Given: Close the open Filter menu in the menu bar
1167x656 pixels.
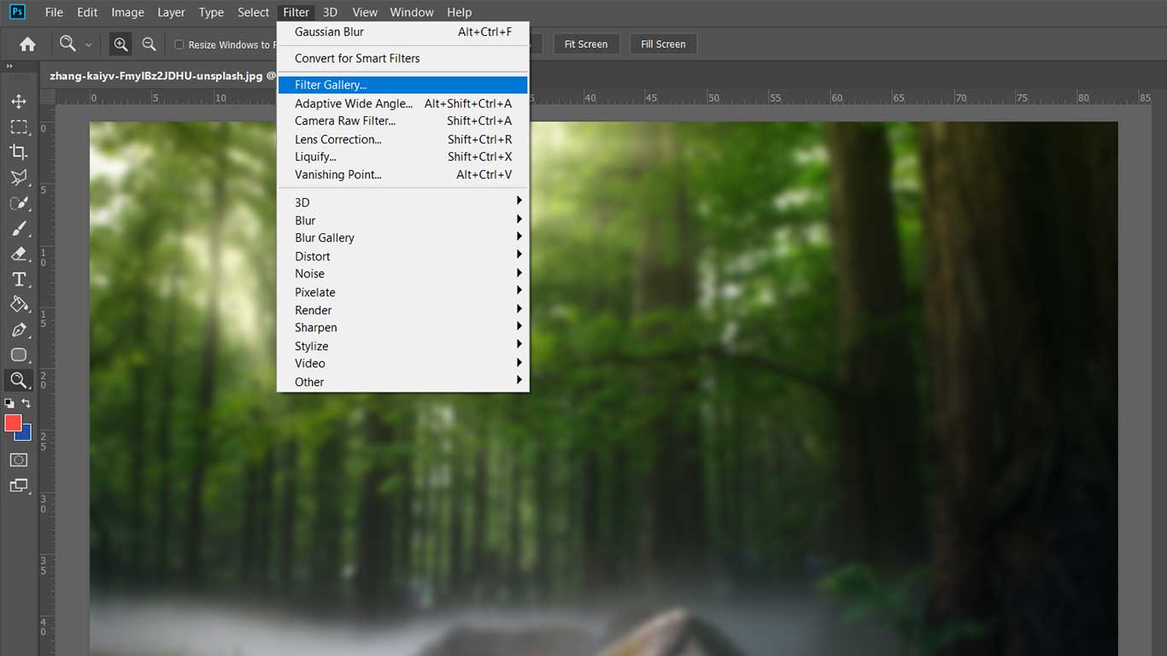Looking at the screenshot, I should 296,12.
